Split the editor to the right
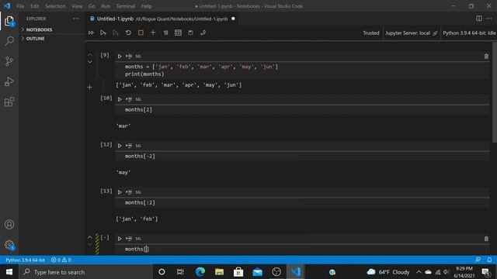This screenshot has height=279, width=497. 478,19
